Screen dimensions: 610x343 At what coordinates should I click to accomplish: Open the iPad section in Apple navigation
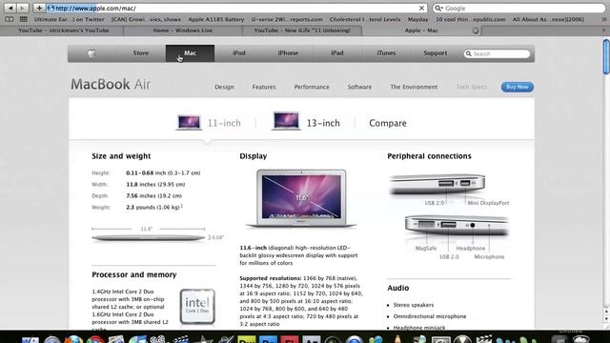[336, 53]
